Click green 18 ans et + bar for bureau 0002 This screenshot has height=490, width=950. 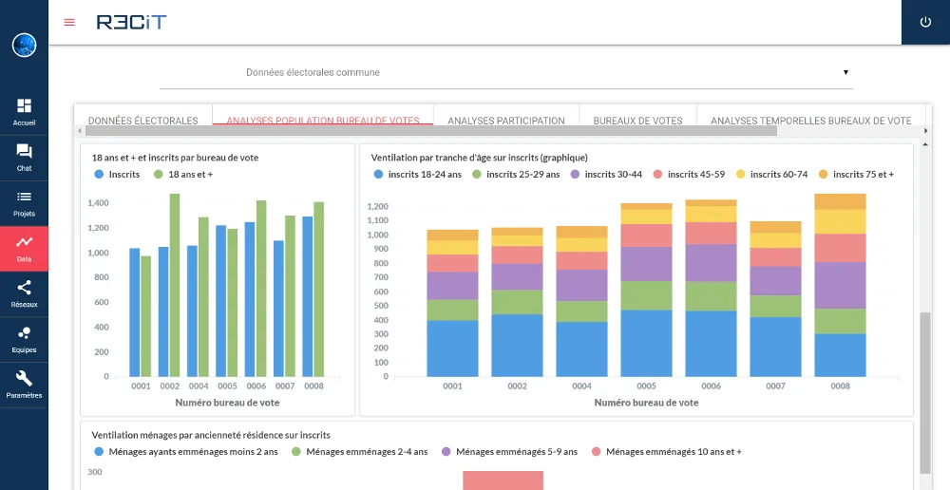pyautogui.click(x=175, y=285)
